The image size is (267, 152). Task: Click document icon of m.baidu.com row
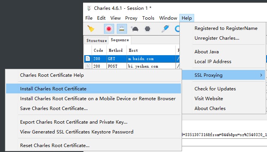point(88,59)
